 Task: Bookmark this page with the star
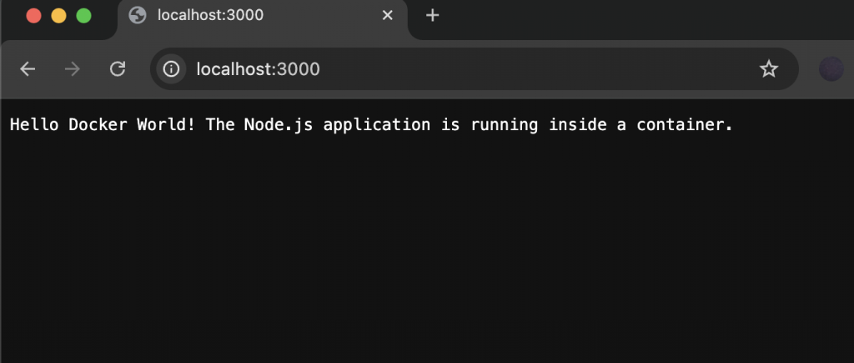pyautogui.click(x=768, y=69)
